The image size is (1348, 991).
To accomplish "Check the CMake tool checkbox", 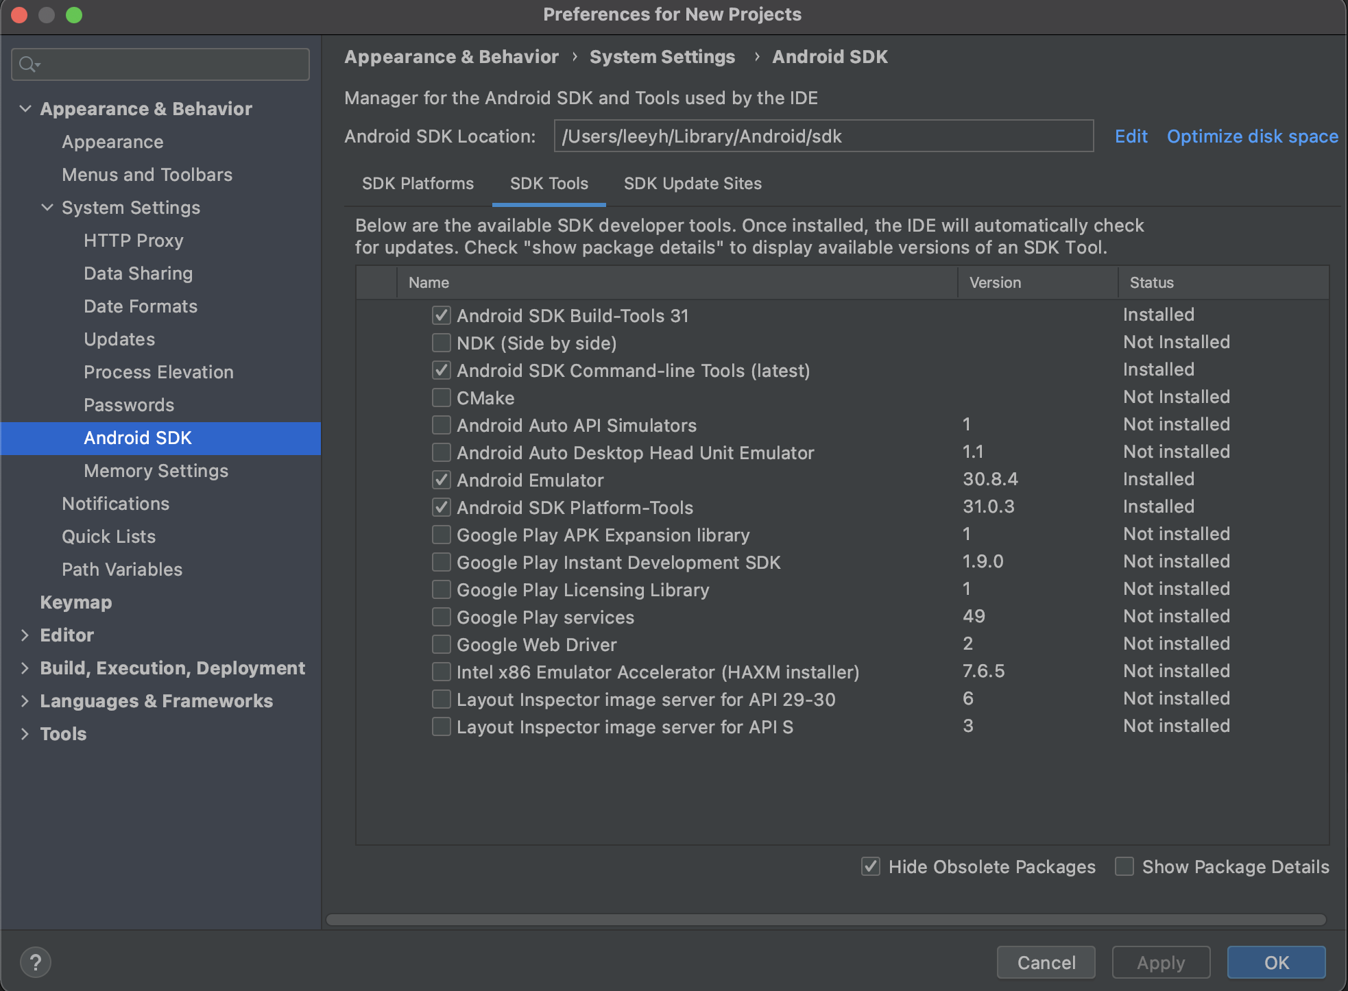I will 442,397.
